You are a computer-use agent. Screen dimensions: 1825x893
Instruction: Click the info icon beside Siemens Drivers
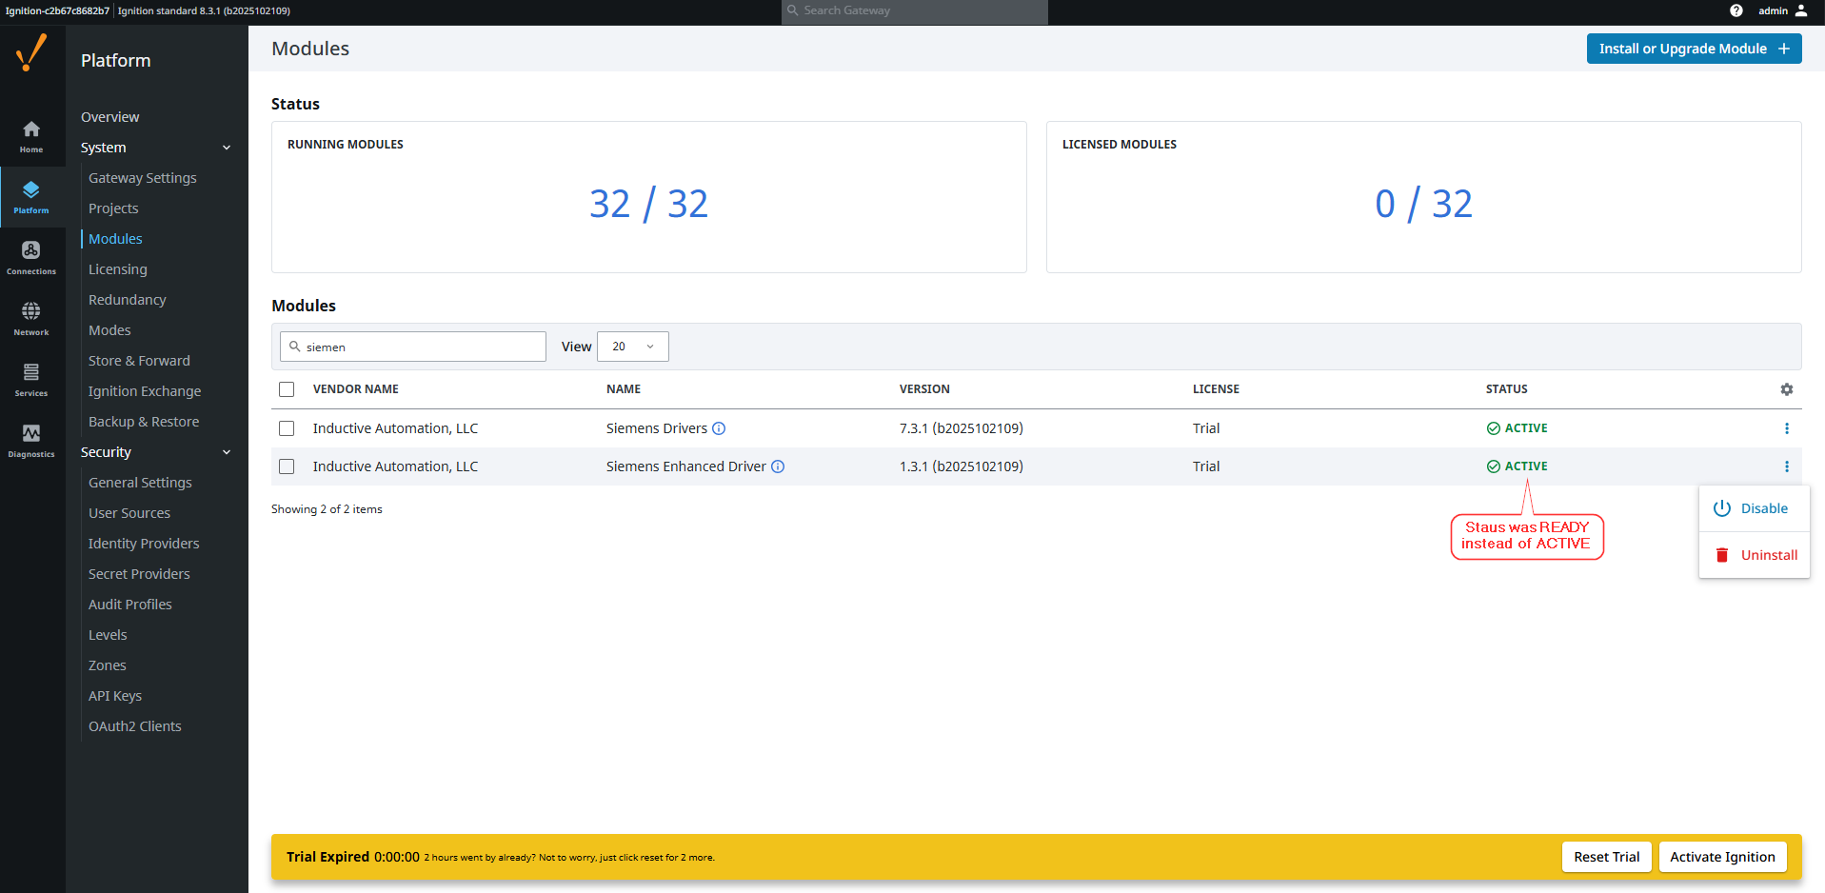point(719,428)
